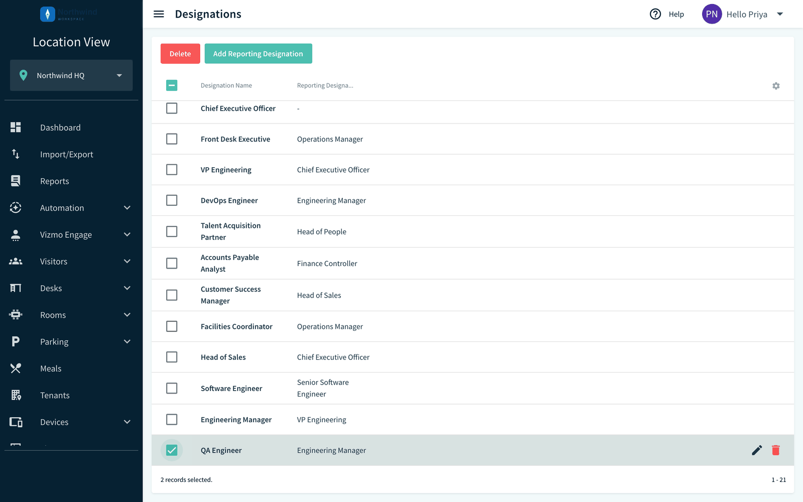Click the Meals fork and knife icon
Viewport: 803px width, 502px height.
[16, 368]
